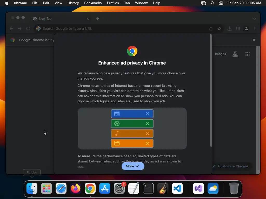Open Chrome three-dot menu
This screenshot has width=266, height=199.
coord(255,29)
